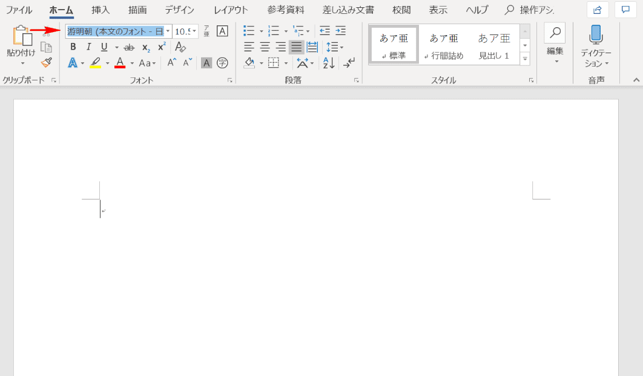The width and height of the screenshot is (643, 376).
Task: Decrease font size with A down
Action: tap(188, 63)
